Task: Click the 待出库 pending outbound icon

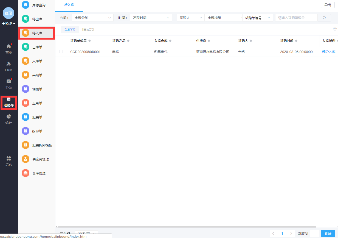Action: tap(26, 19)
